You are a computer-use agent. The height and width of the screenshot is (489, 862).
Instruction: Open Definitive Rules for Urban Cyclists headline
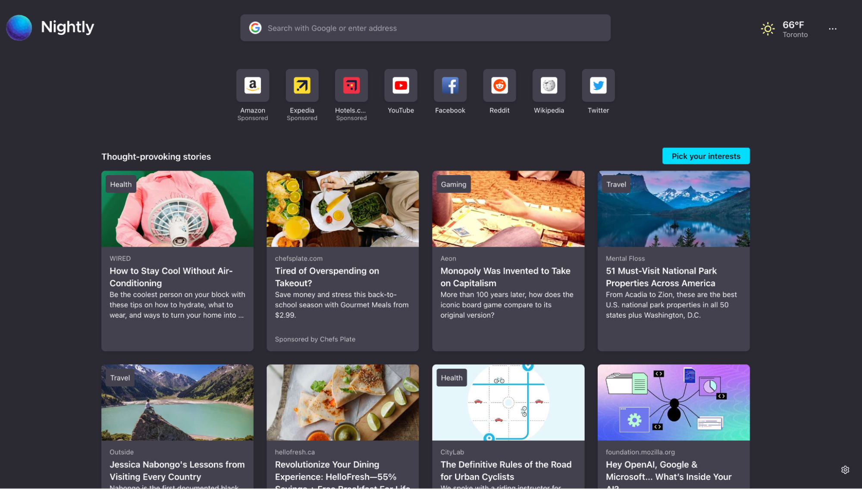506,470
